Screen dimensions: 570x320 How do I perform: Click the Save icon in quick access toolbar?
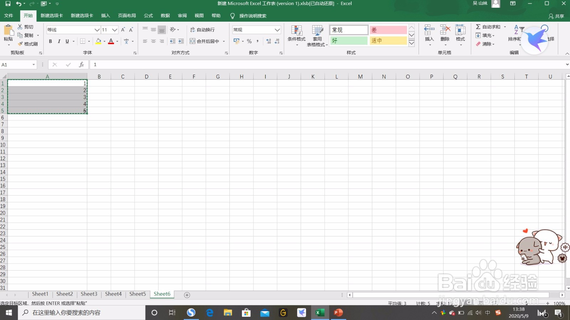pos(8,4)
